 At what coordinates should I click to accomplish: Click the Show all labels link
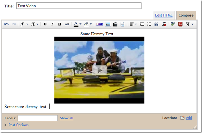pos(67,118)
